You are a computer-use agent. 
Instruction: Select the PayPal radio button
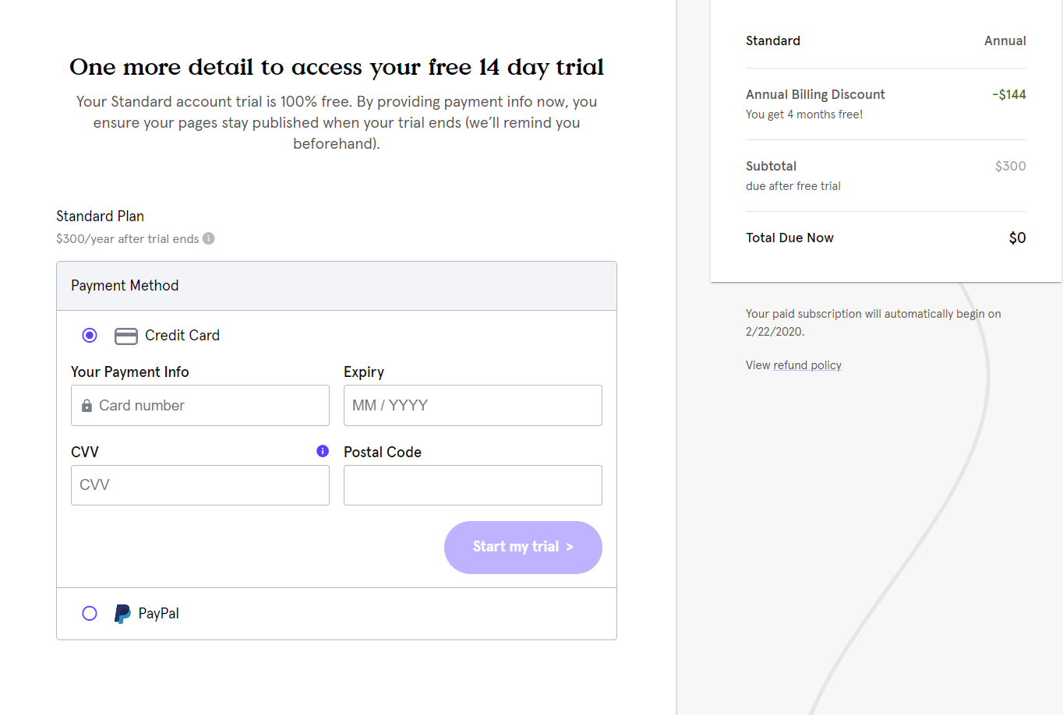90,613
